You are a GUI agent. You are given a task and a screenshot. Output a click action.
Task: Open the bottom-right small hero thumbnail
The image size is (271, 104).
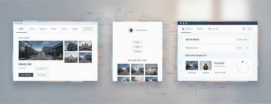click(85, 58)
